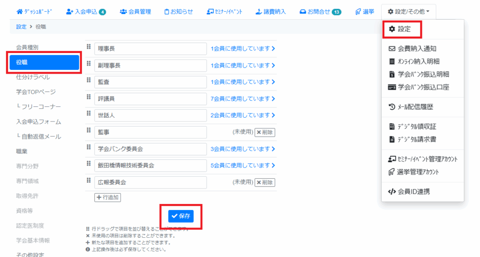The height and width of the screenshot is (257, 480).
Task: Click the 行追加 button
Action: pos(108,197)
